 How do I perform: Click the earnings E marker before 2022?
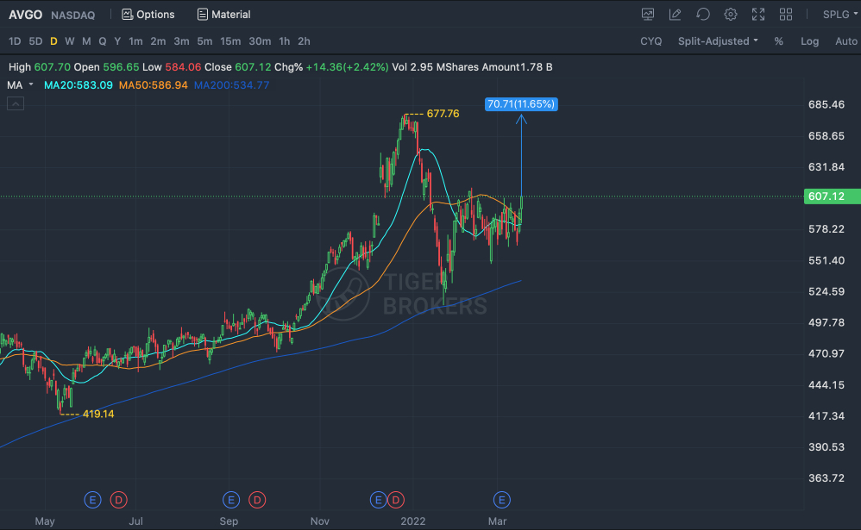coord(378,500)
